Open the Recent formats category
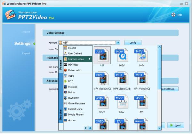 point(78,48)
